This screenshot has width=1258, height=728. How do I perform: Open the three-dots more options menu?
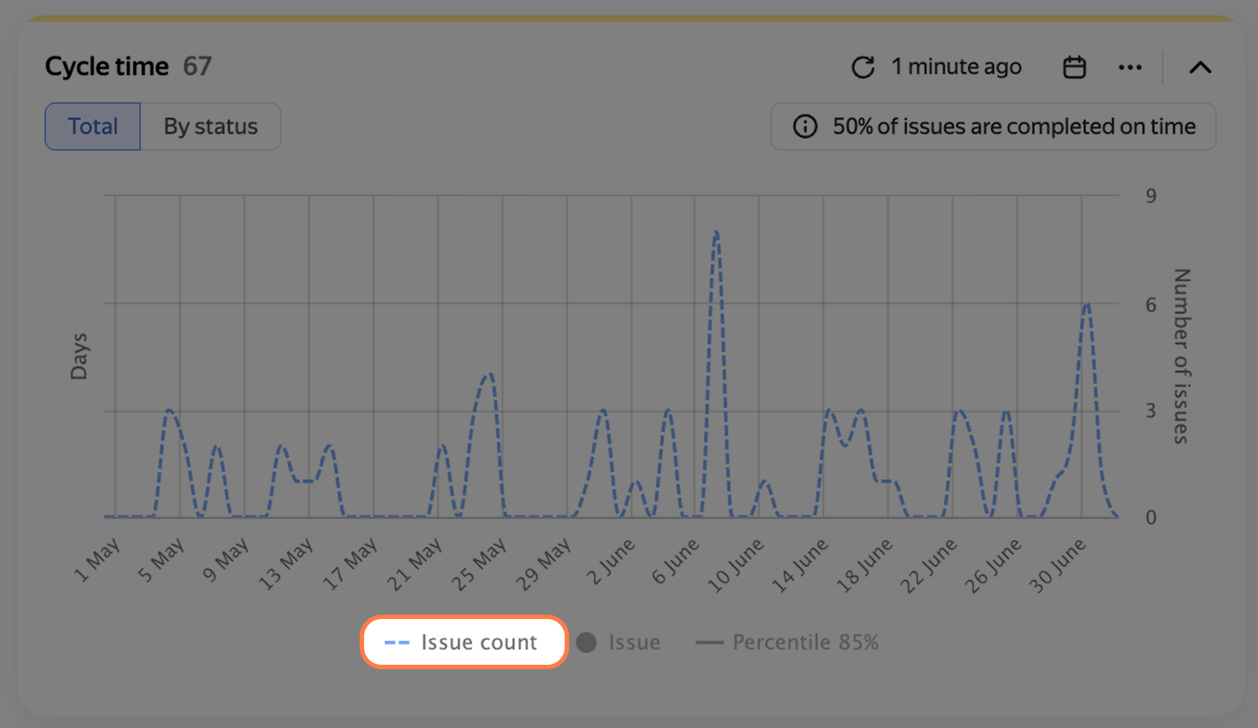[1130, 68]
